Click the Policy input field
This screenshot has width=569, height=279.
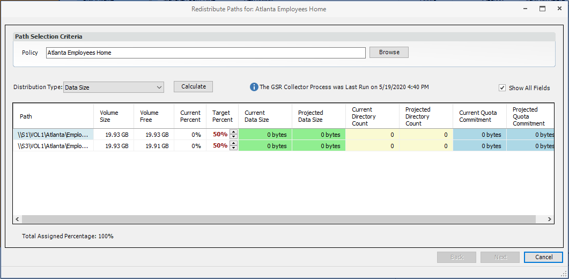pyautogui.click(x=206, y=53)
